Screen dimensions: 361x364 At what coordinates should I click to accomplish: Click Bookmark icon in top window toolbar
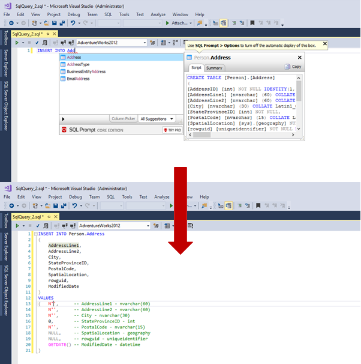252,23
